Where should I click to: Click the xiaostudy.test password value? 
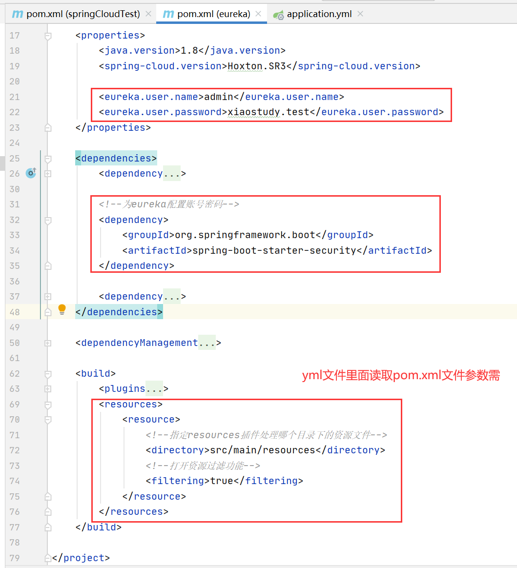click(x=269, y=112)
